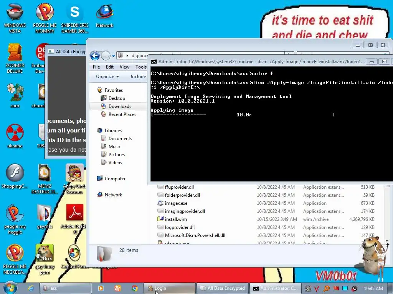Launch Google Chrome from the taskbar
Viewport: 393px width, 294px height.
(x=135, y=288)
